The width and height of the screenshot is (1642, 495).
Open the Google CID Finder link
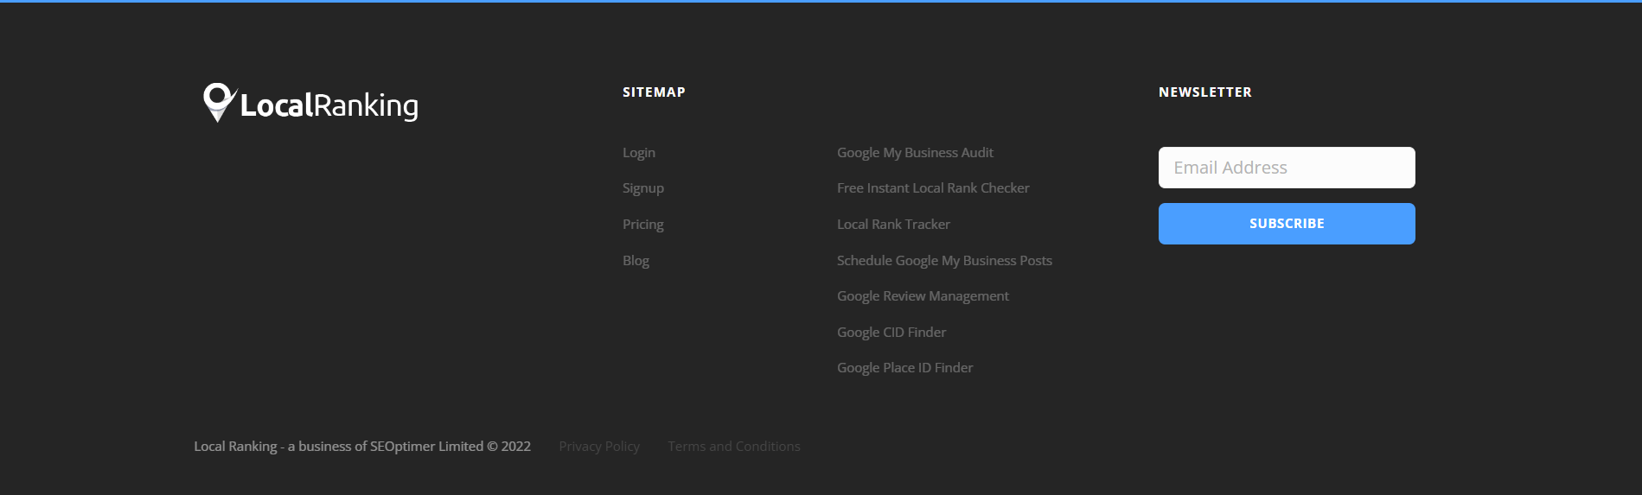(891, 333)
